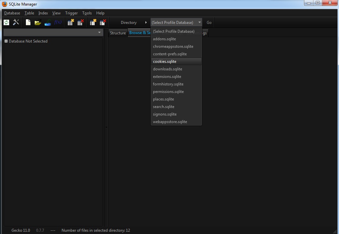Click the Firefox icon in the title bar

coord(5,4)
